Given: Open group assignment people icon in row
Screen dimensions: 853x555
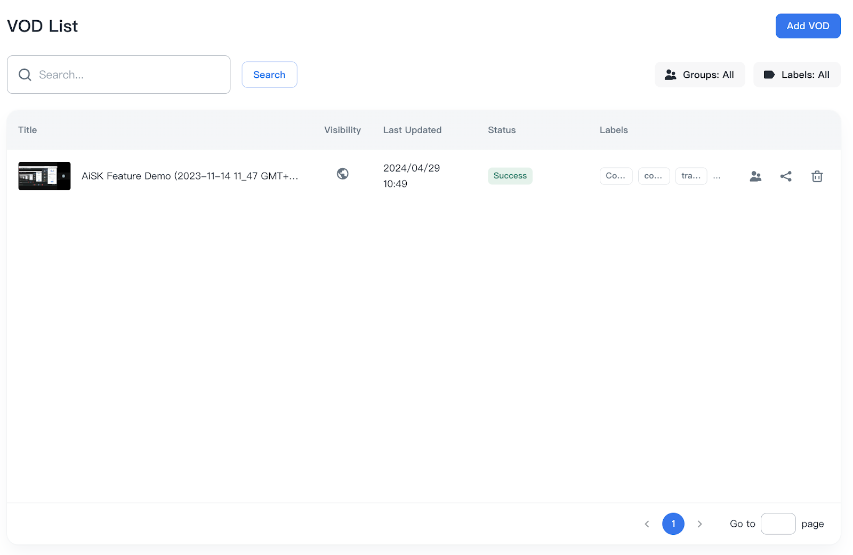Looking at the screenshot, I should pos(755,176).
